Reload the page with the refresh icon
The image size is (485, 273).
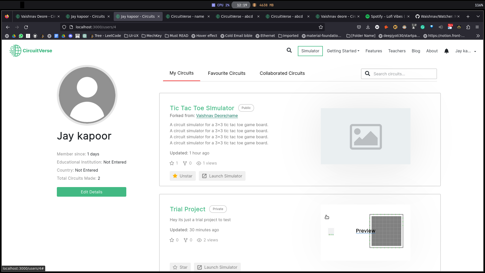click(x=26, y=27)
